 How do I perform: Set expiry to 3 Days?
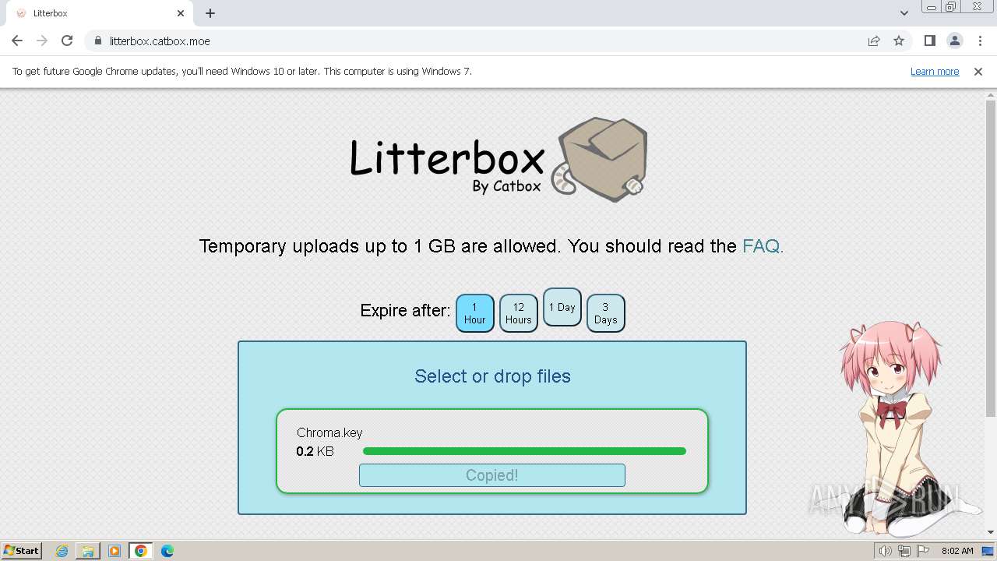point(606,313)
